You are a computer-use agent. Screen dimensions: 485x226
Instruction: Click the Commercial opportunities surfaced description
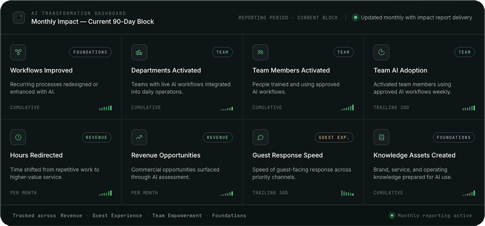[176, 173]
